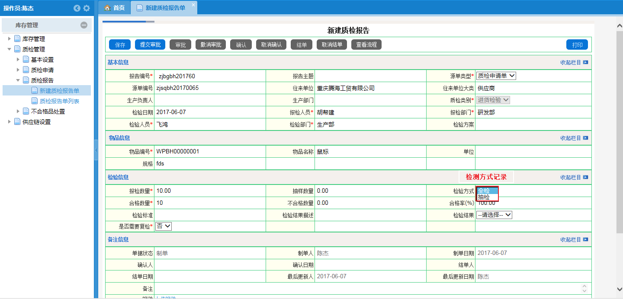Click collapse icon next to 基本信息 收起栏目
This screenshot has height=299, width=623.
(585, 62)
